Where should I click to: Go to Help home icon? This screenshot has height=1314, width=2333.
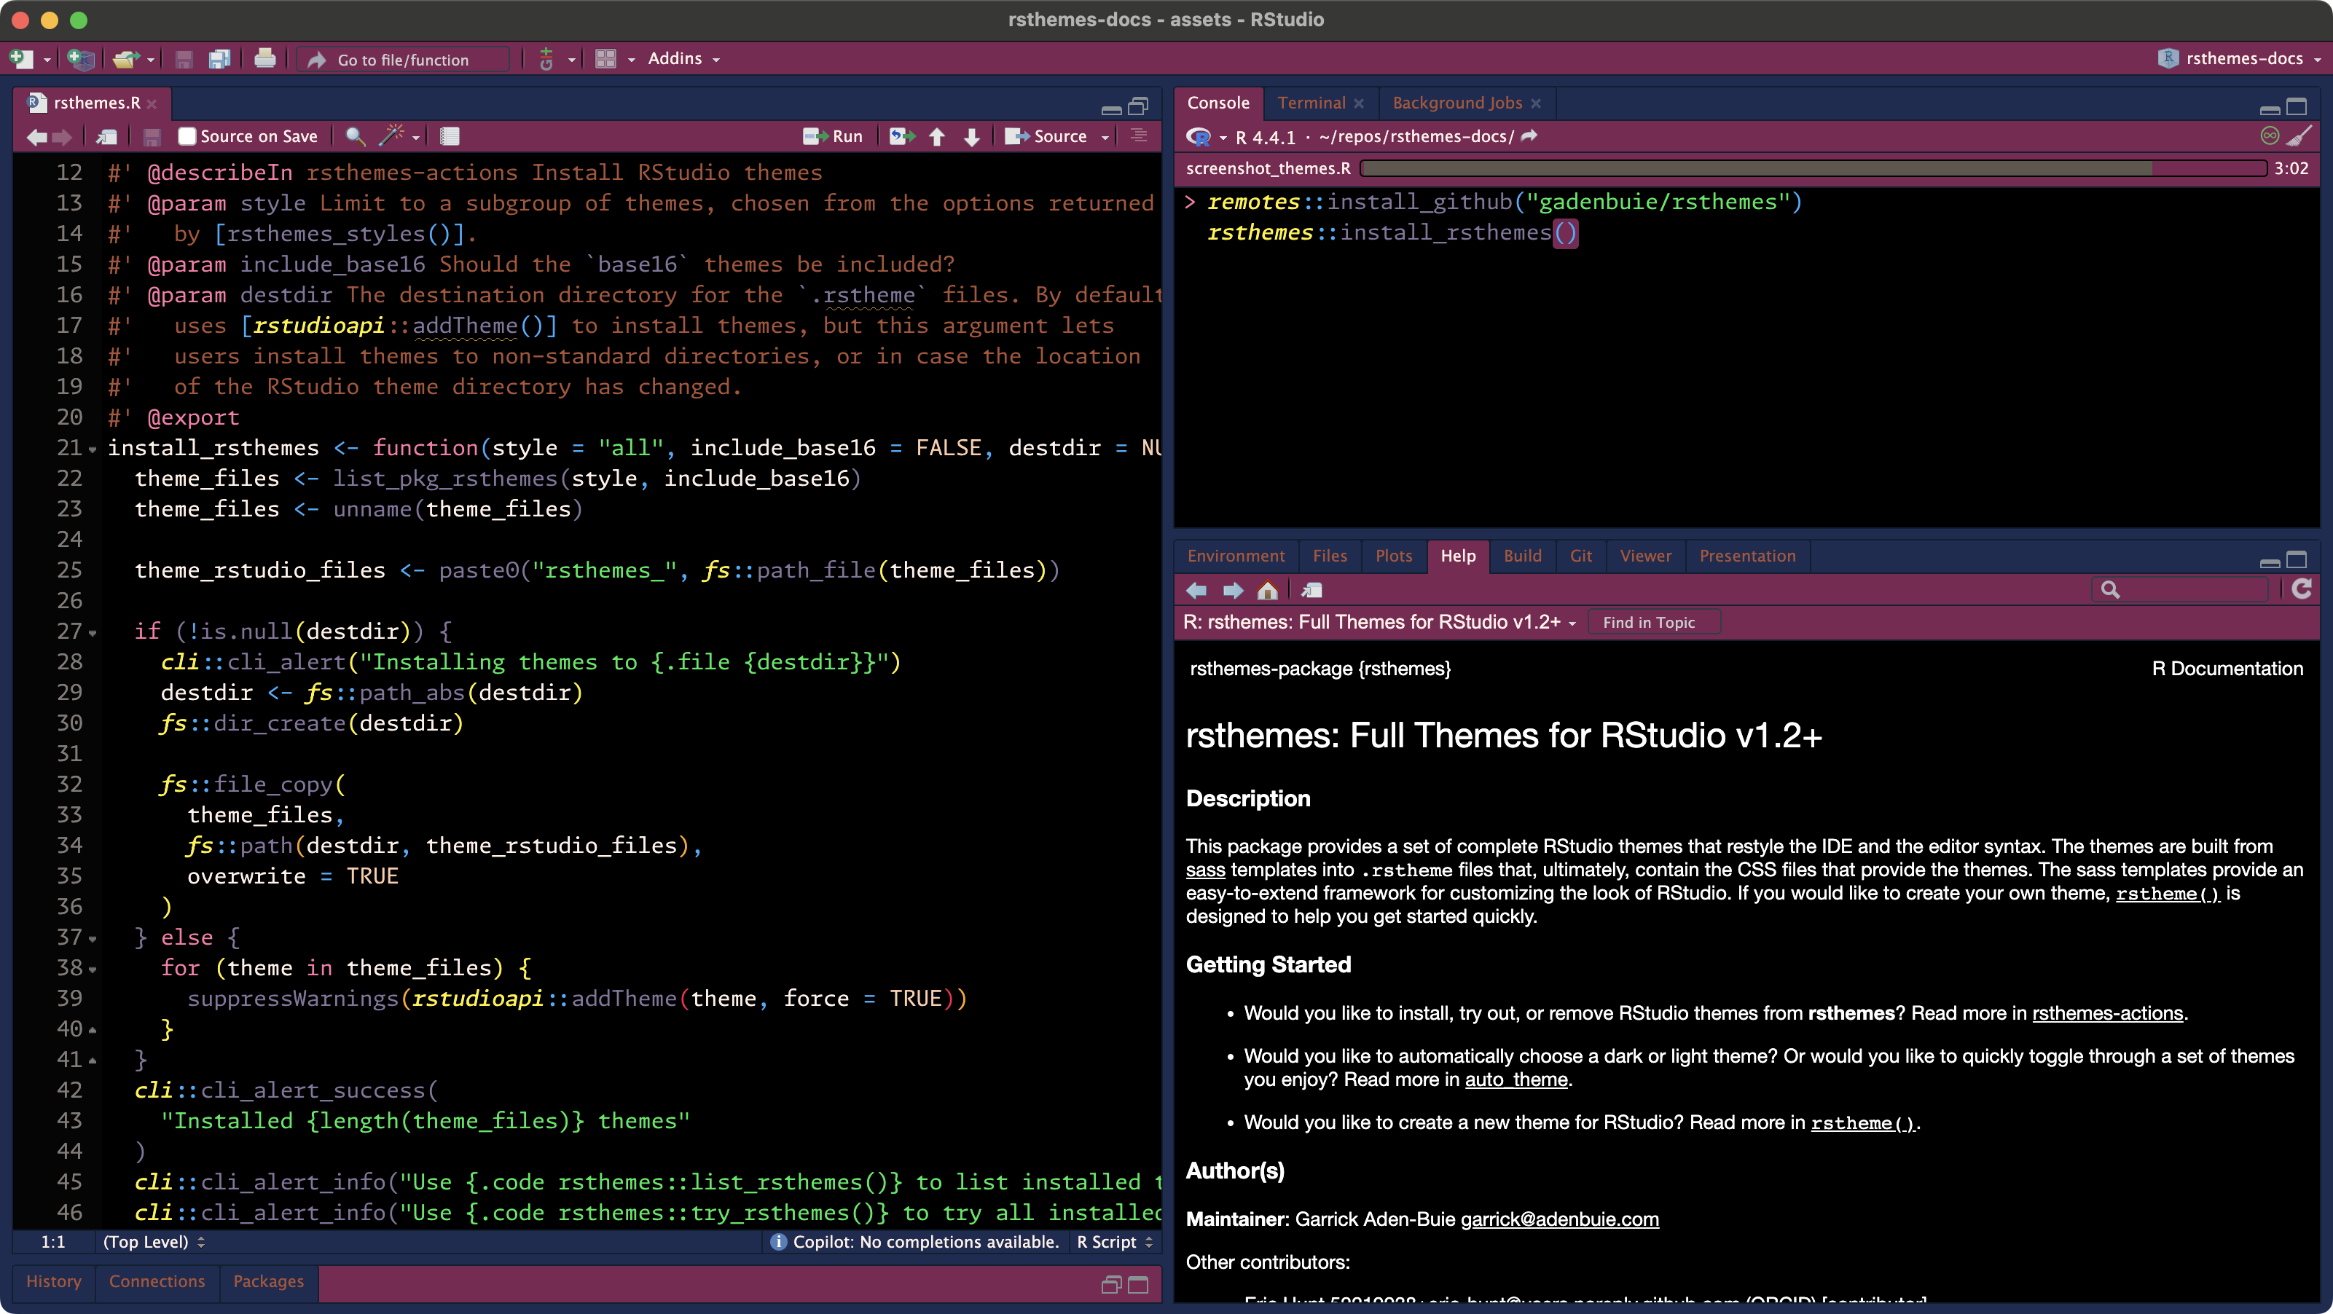(x=1267, y=591)
